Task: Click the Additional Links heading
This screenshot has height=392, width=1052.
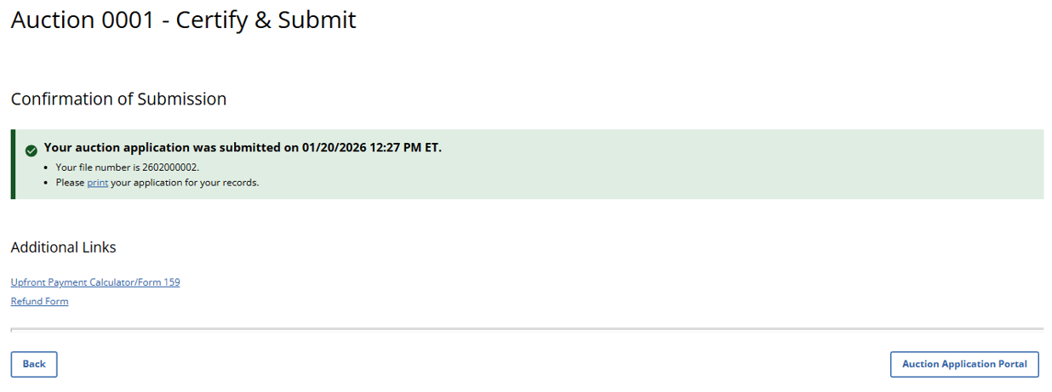Action: (x=63, y=247)
